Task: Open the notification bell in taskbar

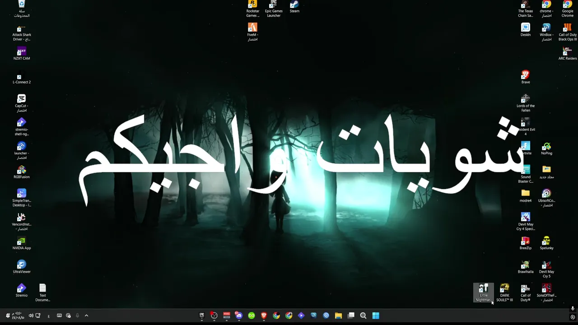Action: [x=8, y=316]
